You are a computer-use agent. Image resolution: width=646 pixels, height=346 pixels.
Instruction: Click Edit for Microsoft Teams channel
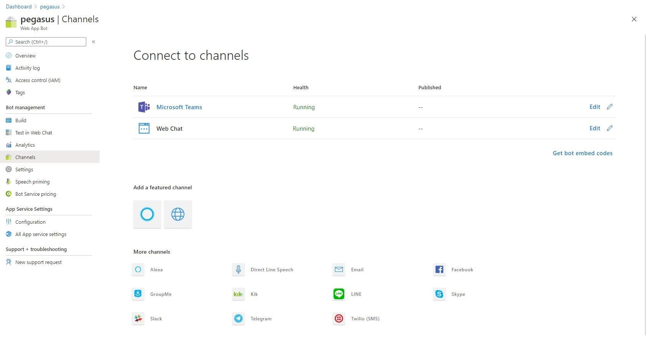[595, 107]
